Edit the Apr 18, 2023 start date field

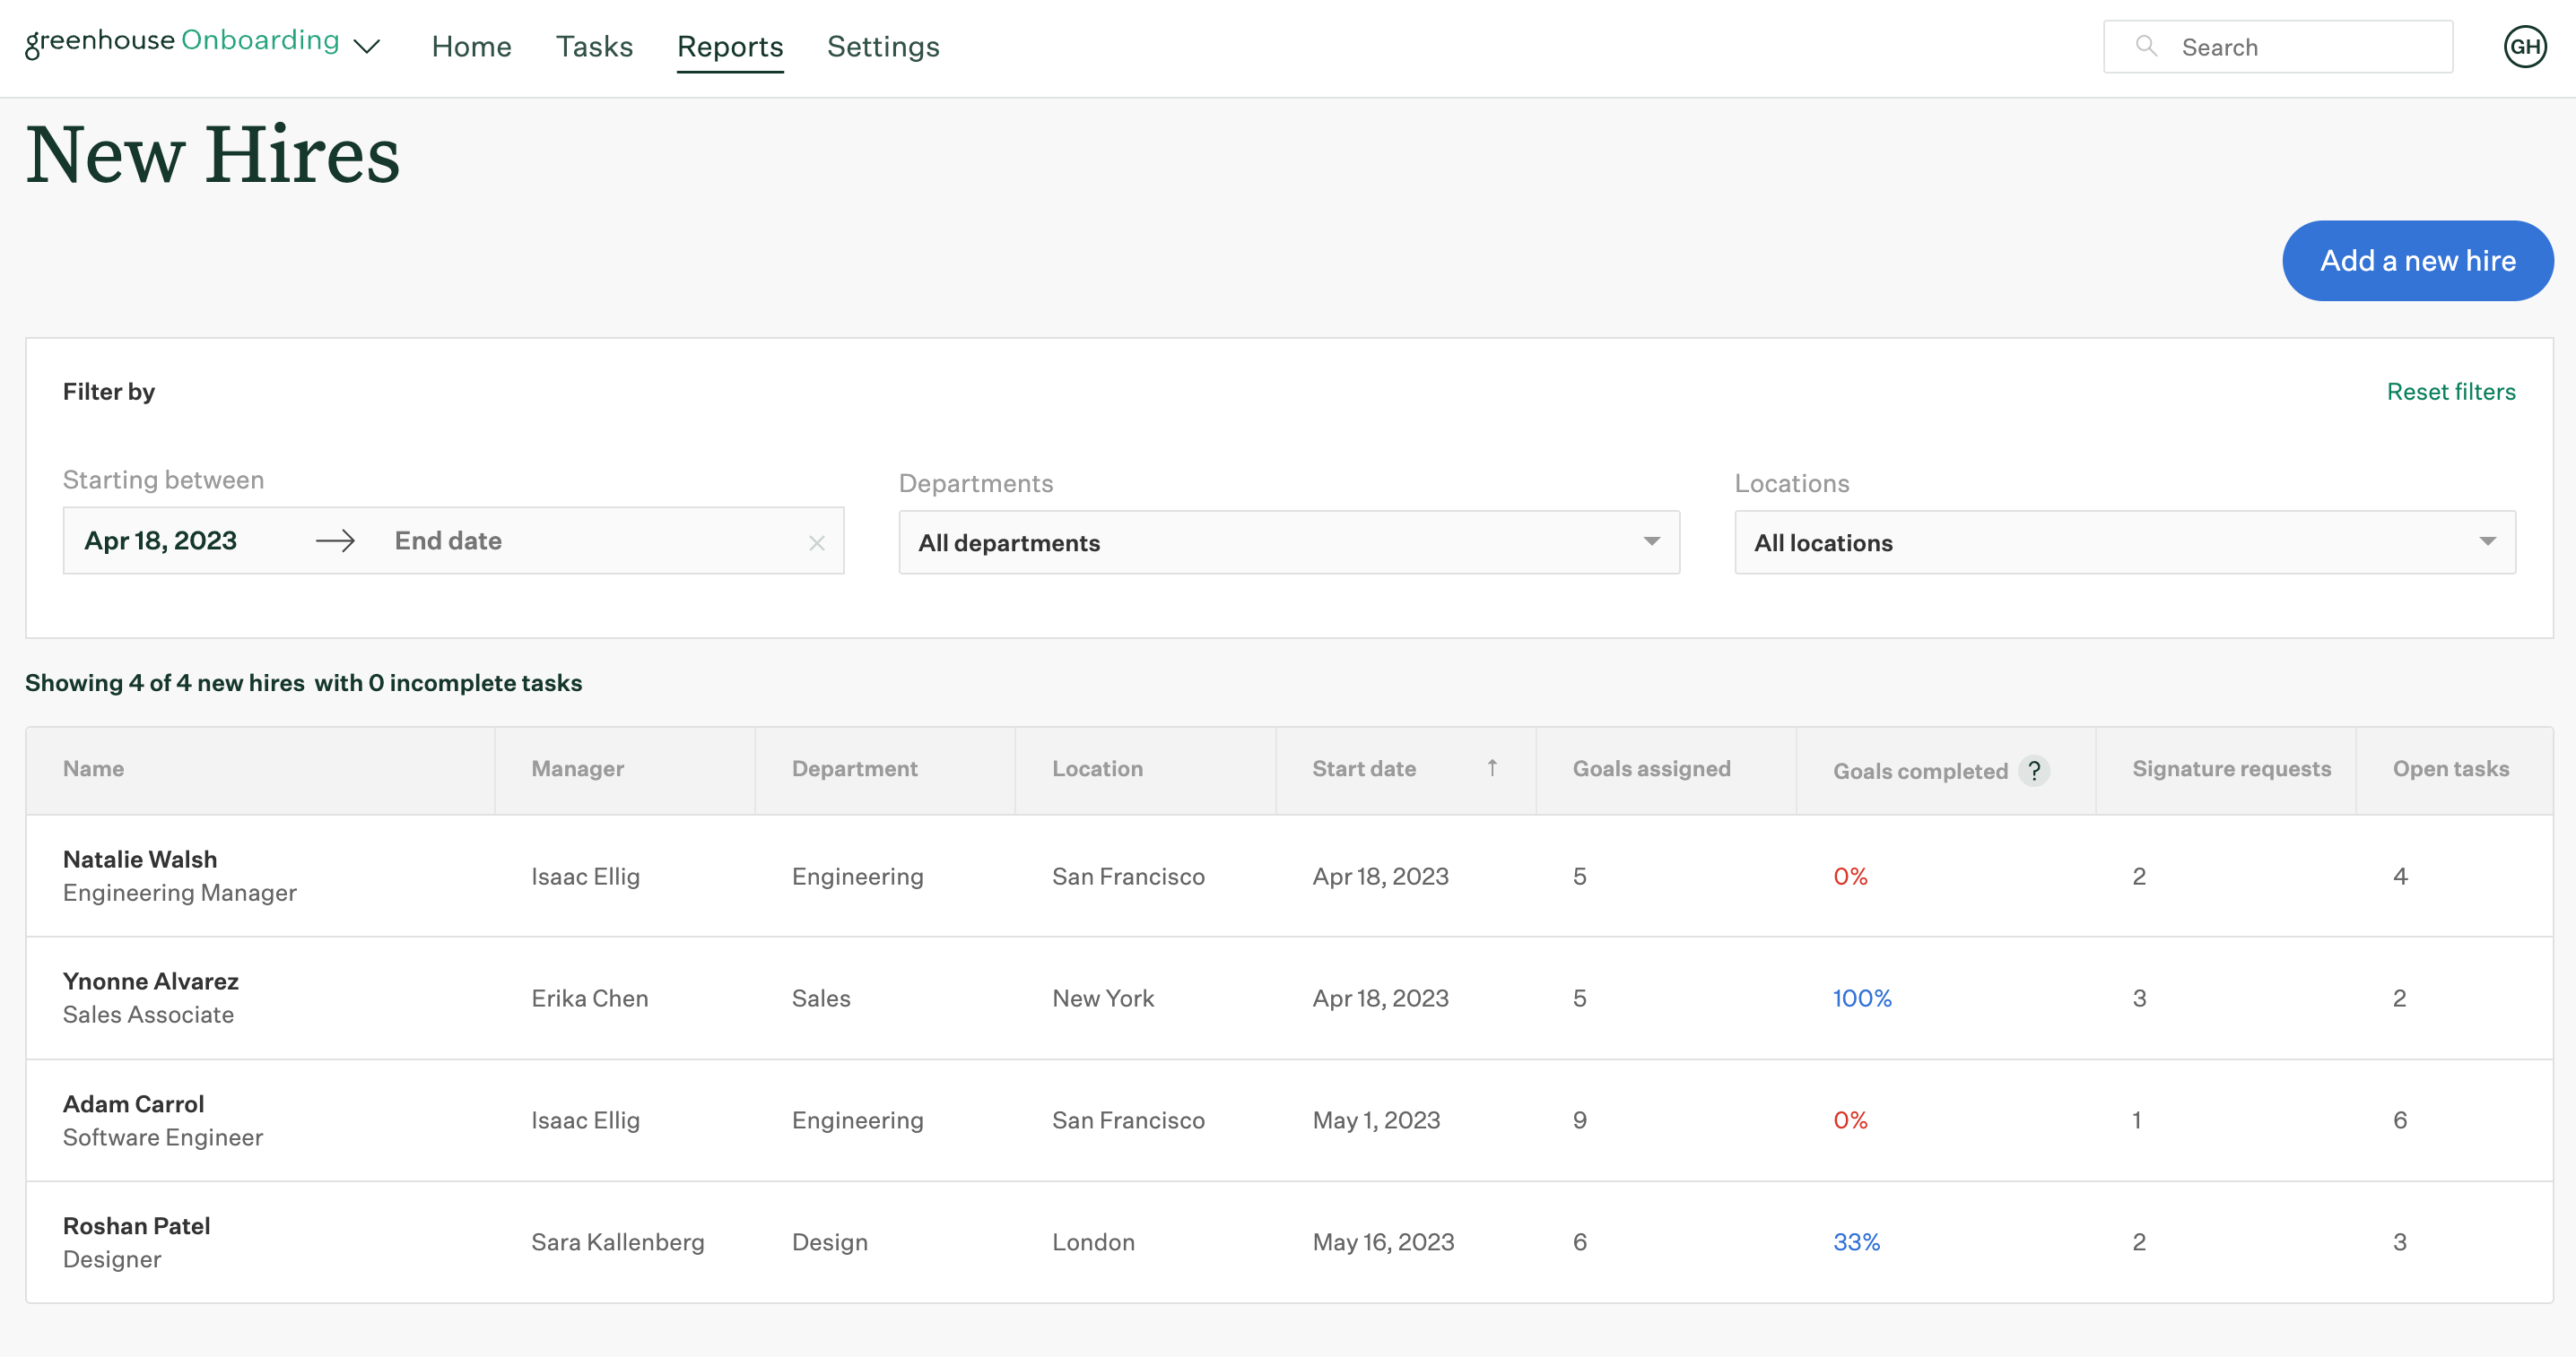pos(161,540)
